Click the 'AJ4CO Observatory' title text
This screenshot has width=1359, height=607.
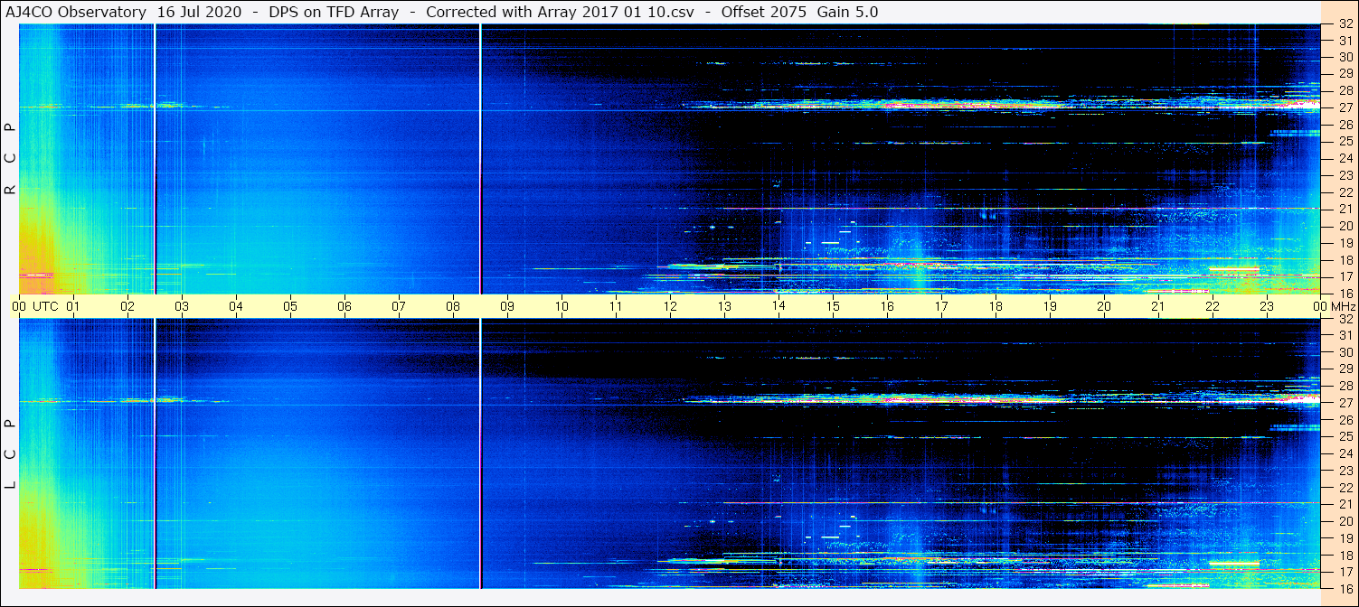tap(76, 12)
